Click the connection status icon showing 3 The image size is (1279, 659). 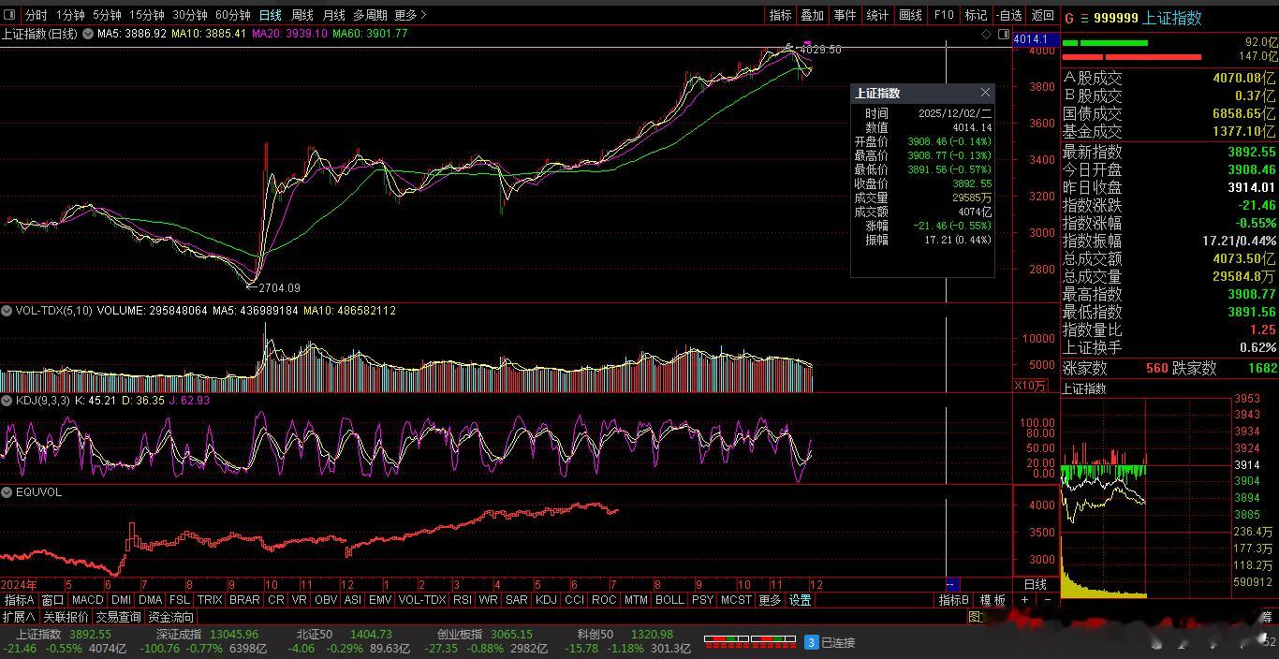point(812,642)
